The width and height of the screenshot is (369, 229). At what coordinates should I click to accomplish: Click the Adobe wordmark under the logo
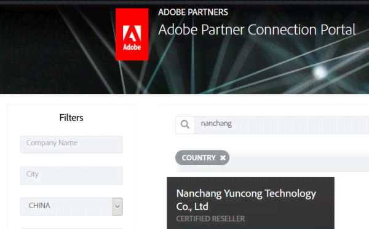pos(132,47)
